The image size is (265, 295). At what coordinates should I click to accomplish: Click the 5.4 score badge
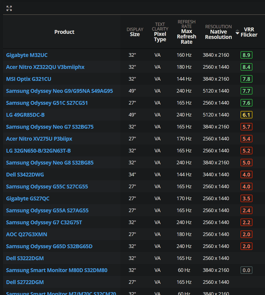246,139
